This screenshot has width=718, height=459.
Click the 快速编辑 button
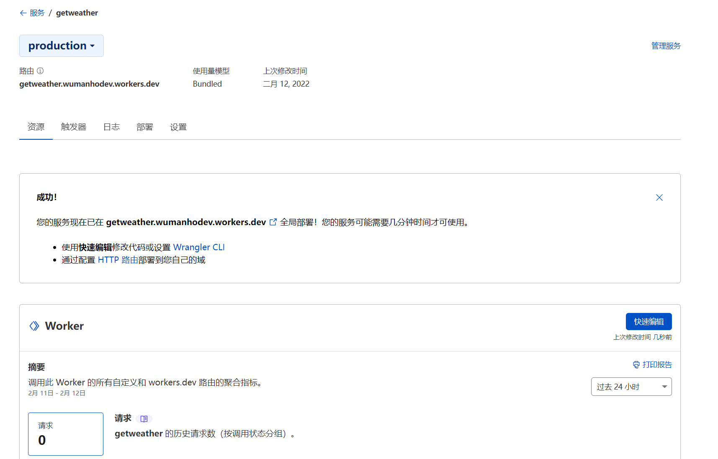click(649, 321)
